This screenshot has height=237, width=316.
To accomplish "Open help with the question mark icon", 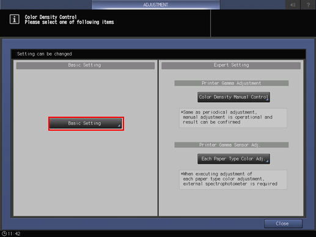I will click(308, 5).
